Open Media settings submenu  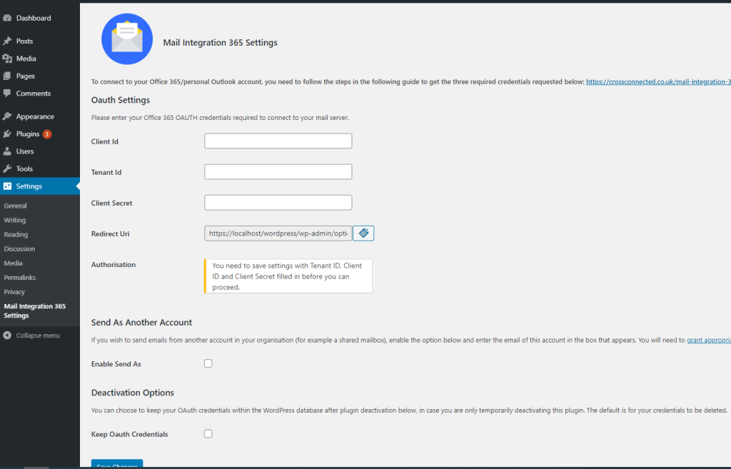(13, 263)
